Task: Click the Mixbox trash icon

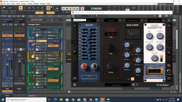Action: (75, 85)
